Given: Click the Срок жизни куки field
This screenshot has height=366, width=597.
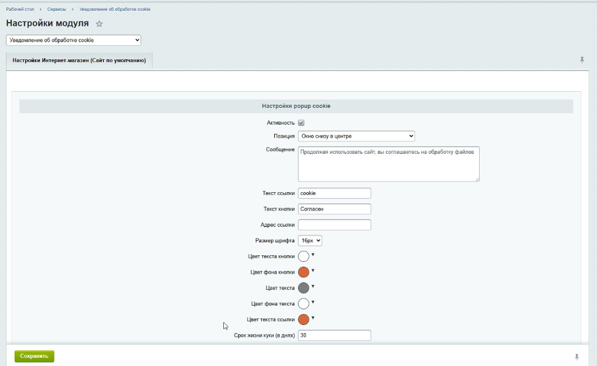Looking at the screenshot, I should coord(334,335).
